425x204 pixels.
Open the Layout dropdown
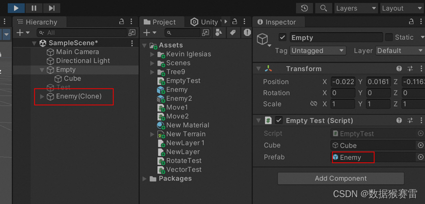click(x=402, y=8)
